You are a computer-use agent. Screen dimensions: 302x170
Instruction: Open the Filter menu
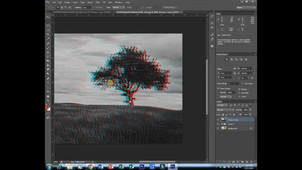click(x=98, y=2)
